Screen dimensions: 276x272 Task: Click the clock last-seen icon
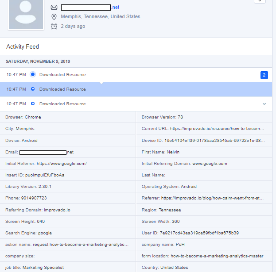(54, 26)
